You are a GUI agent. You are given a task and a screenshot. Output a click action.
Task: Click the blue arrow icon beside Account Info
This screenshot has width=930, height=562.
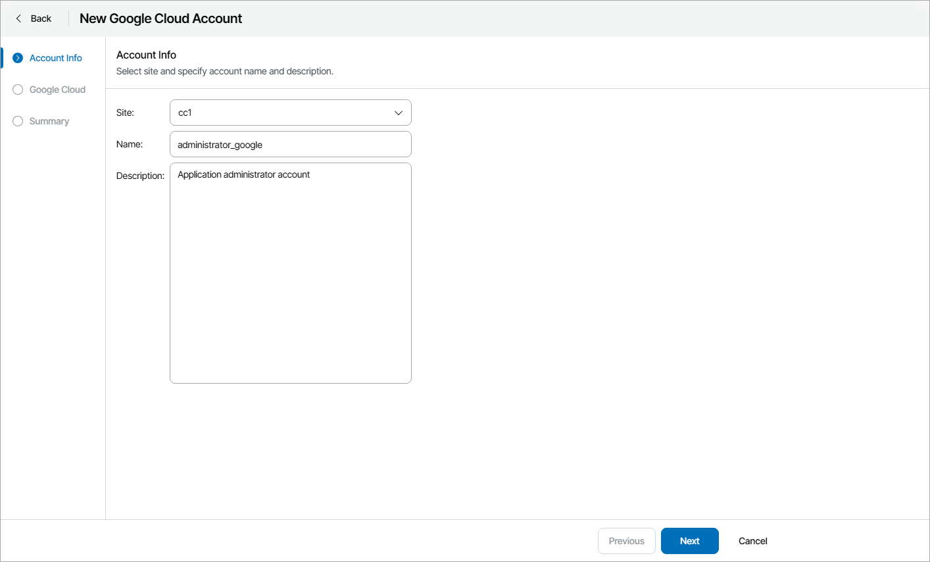(17, 57)
